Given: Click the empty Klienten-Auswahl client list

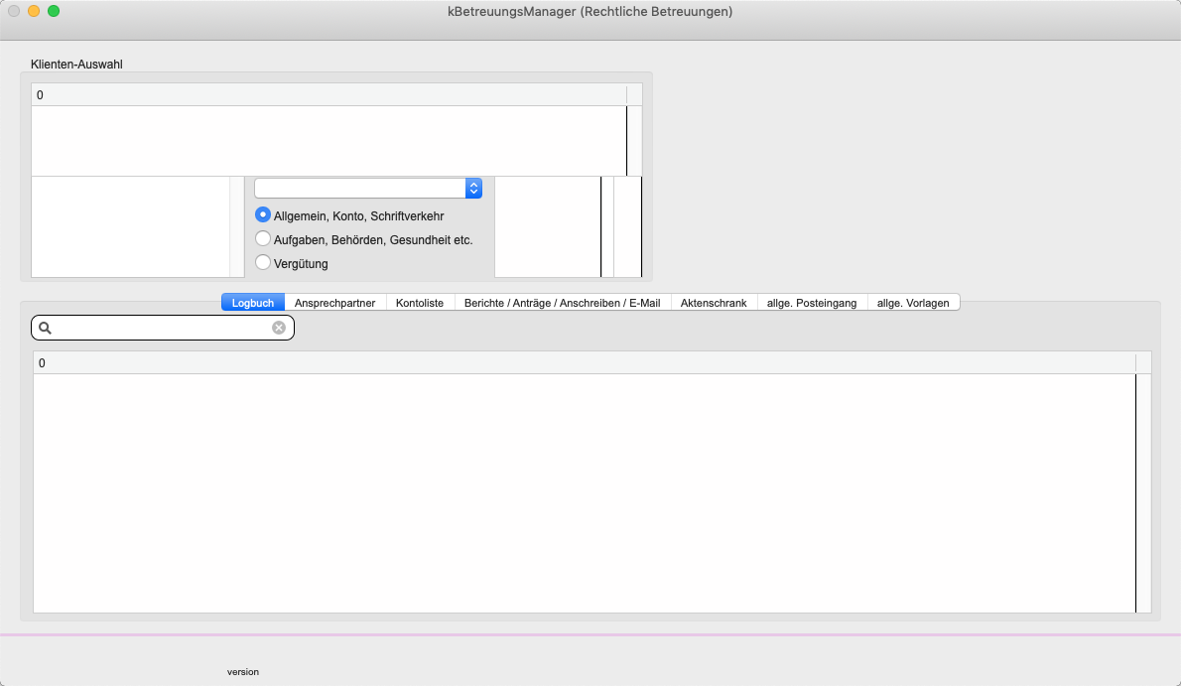Looking at the screenshot, I should [329, 141].
